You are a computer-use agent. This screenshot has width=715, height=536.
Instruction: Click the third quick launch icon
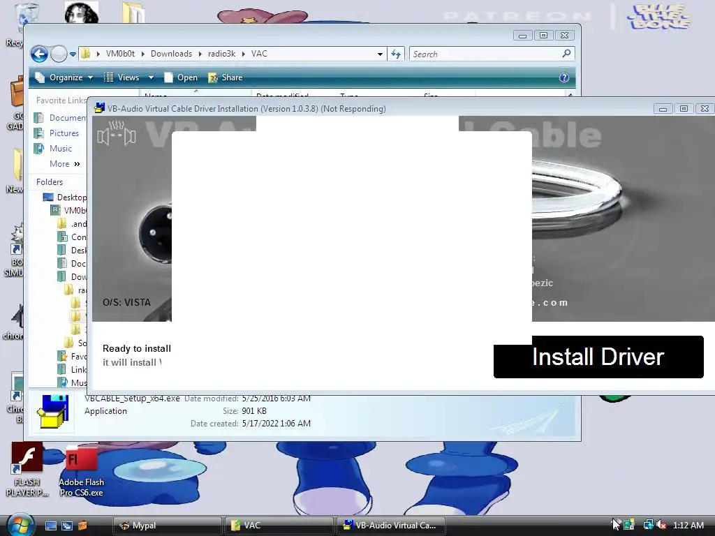tap(82, 526)
